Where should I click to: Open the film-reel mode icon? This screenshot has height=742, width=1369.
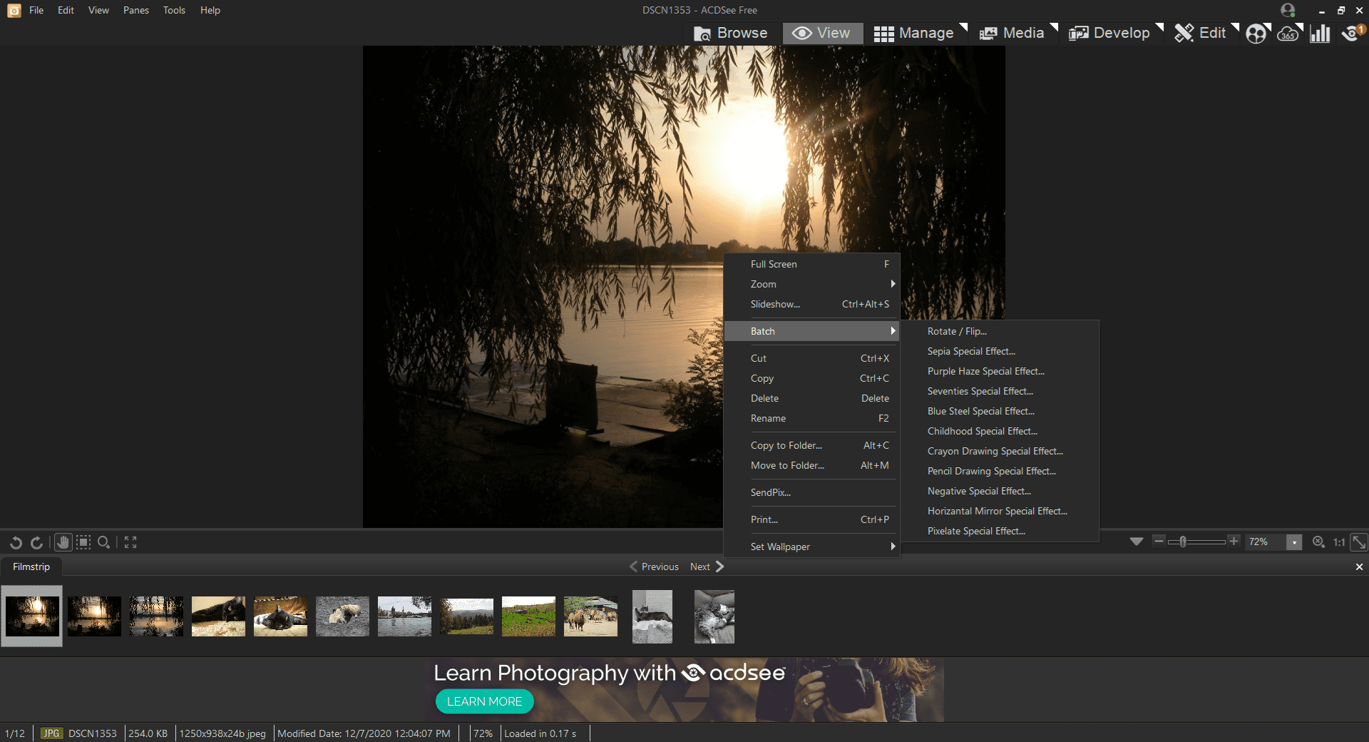1256,34
